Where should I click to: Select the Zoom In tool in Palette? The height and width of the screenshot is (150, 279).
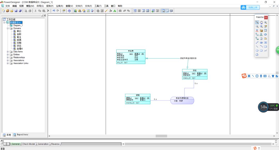pyautogui.click(x=265, y=23)
